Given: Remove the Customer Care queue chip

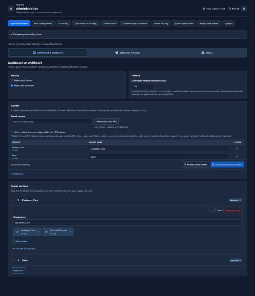Looking at the screenshot, I should (38, 232).
